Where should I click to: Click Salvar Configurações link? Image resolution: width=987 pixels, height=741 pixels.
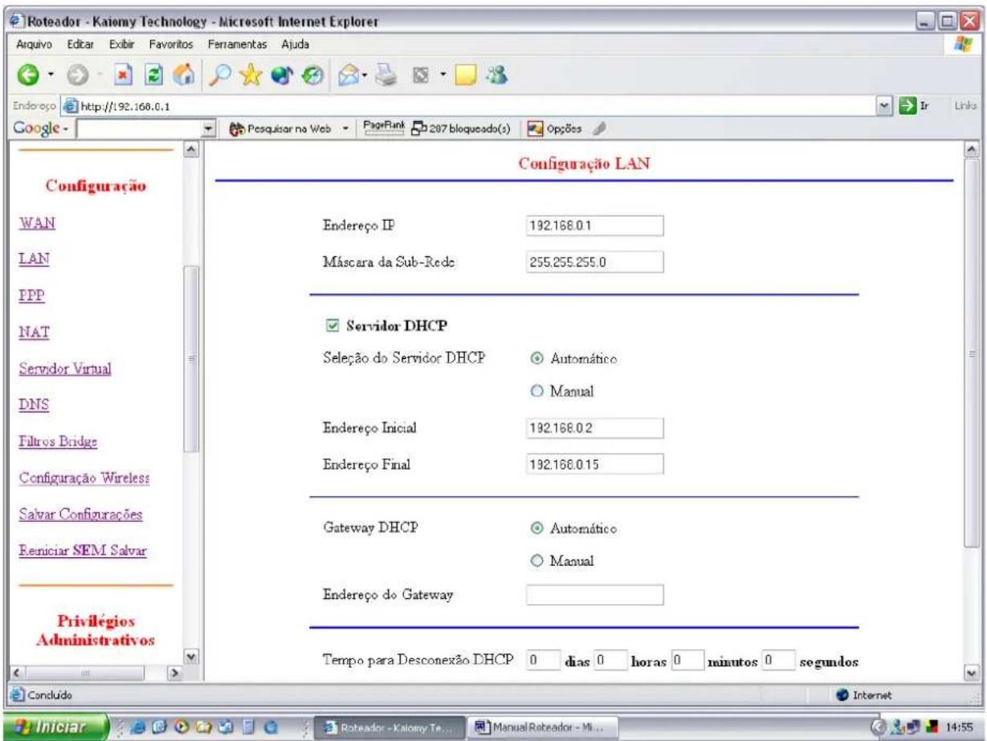point(80,515)
